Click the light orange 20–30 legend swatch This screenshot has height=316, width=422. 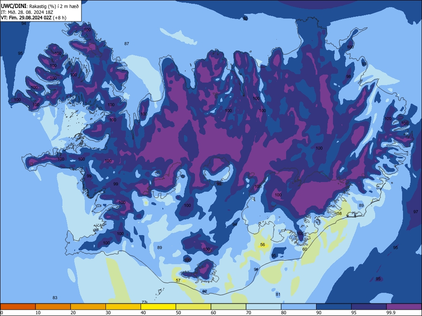pos(88,307)
